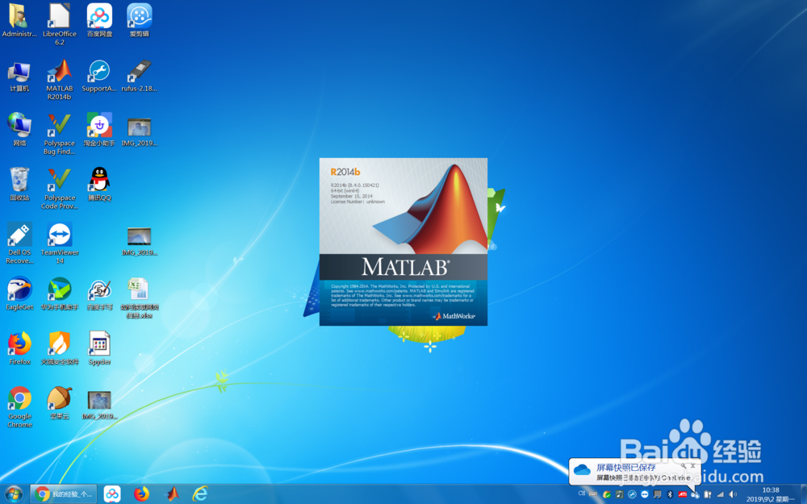Select the 华为手机助手 desktop shortcut
The image size is (807, 504).
click(x=59, y=294)
